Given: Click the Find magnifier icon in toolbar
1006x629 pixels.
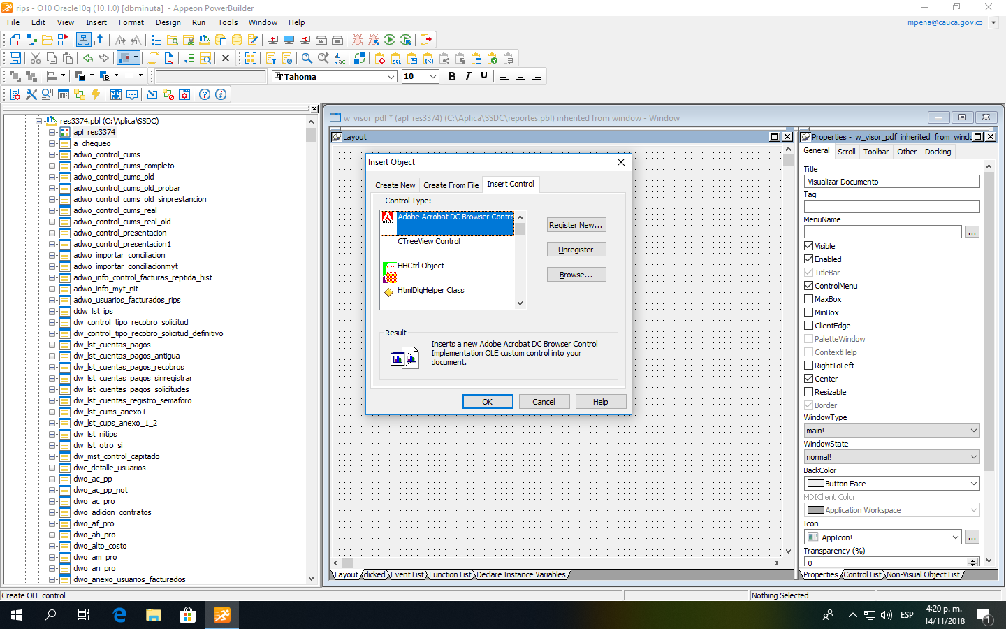Looking at the screenshot, I should (x=307, y=58).
